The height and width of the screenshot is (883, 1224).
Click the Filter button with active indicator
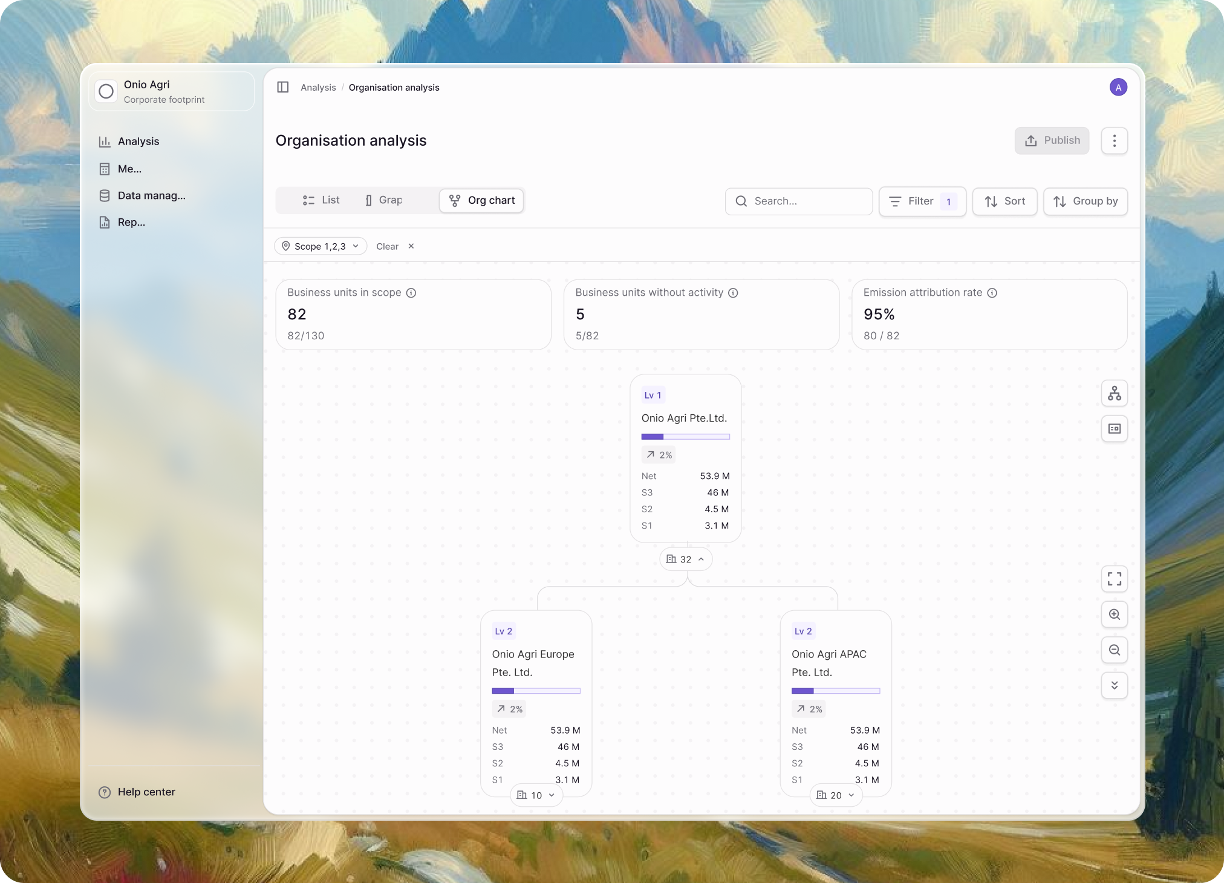921,201
